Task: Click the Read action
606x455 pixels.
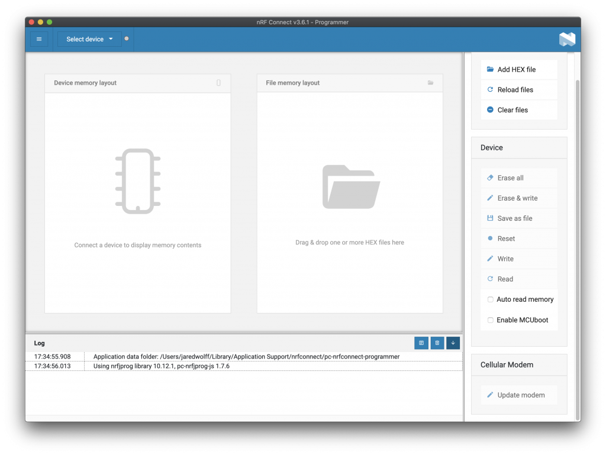Action: pyautogui.click(x=519, y=279)
